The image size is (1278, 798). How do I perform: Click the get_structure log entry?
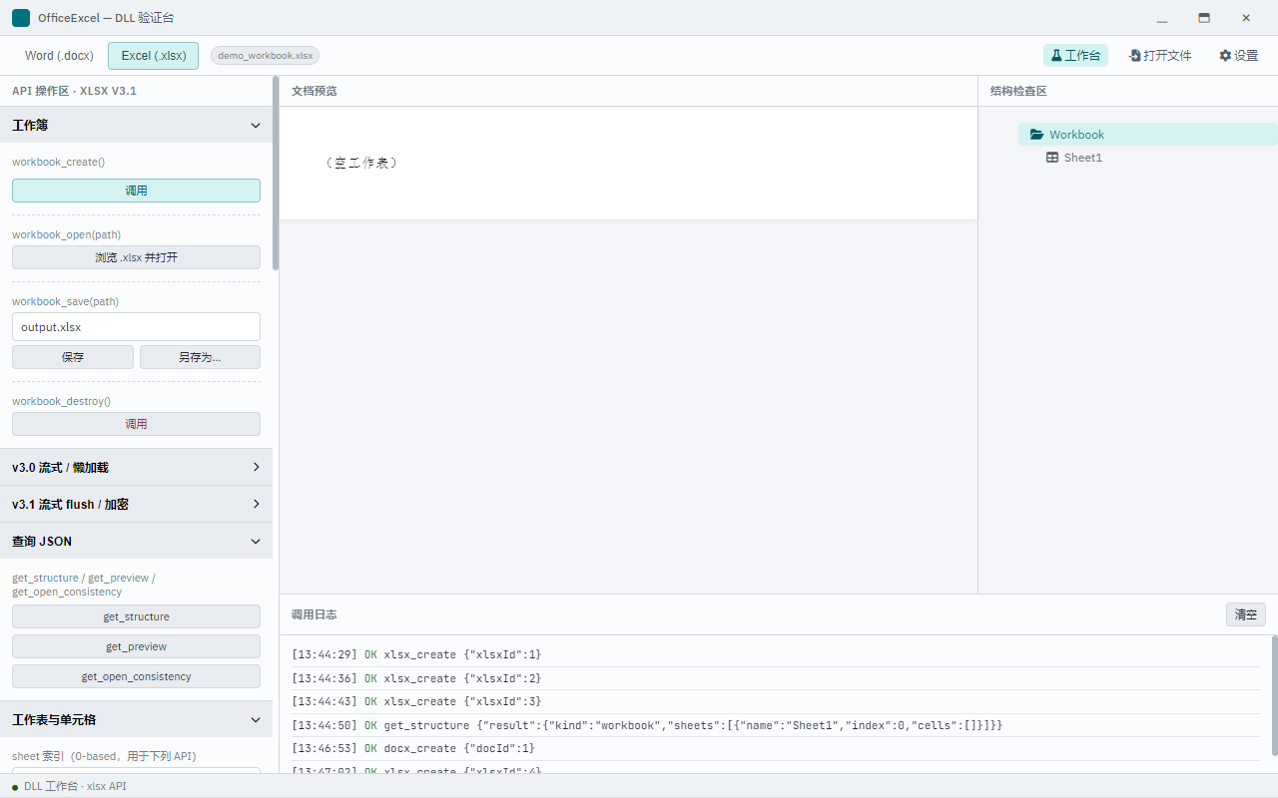(775, 725)
